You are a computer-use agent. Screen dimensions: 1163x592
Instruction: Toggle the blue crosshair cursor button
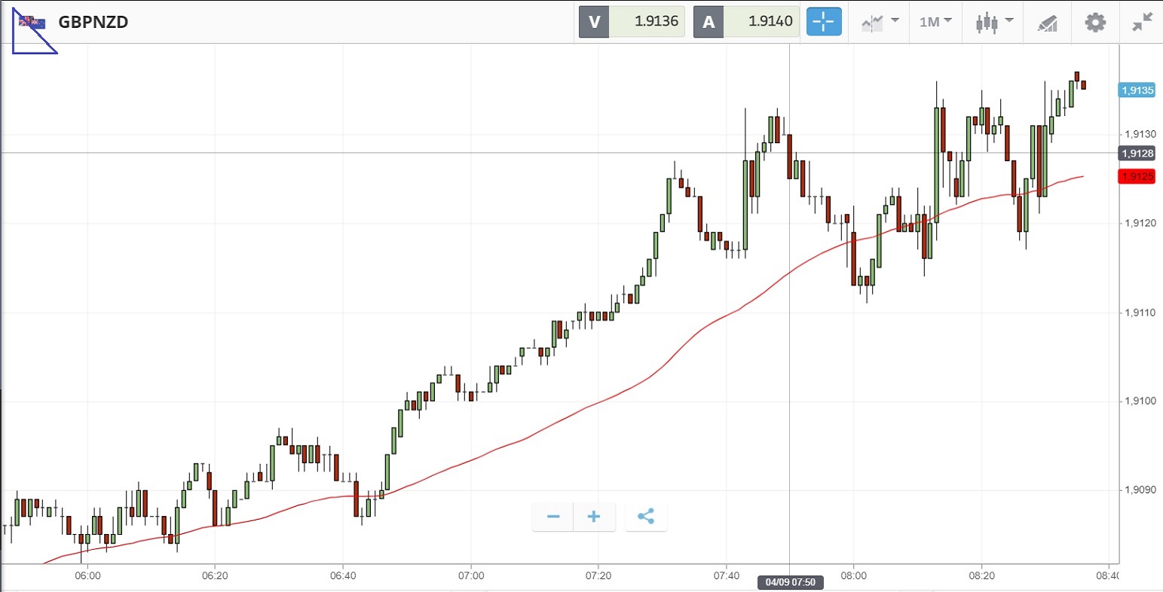point(824,22)
